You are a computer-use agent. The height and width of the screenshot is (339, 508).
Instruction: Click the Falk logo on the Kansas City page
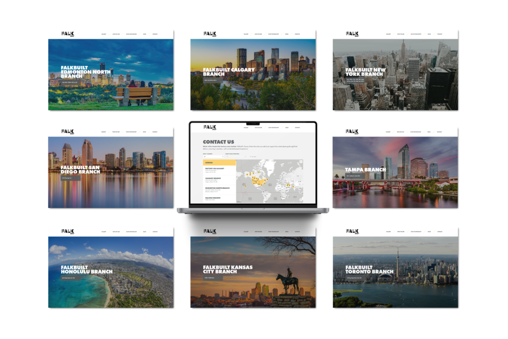coord(210,231)
